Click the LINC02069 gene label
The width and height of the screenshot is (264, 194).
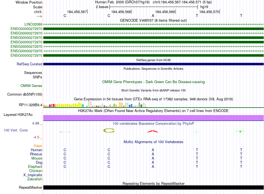(33, 24)
